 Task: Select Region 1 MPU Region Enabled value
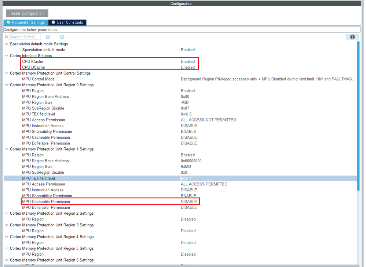coord(188,155)
